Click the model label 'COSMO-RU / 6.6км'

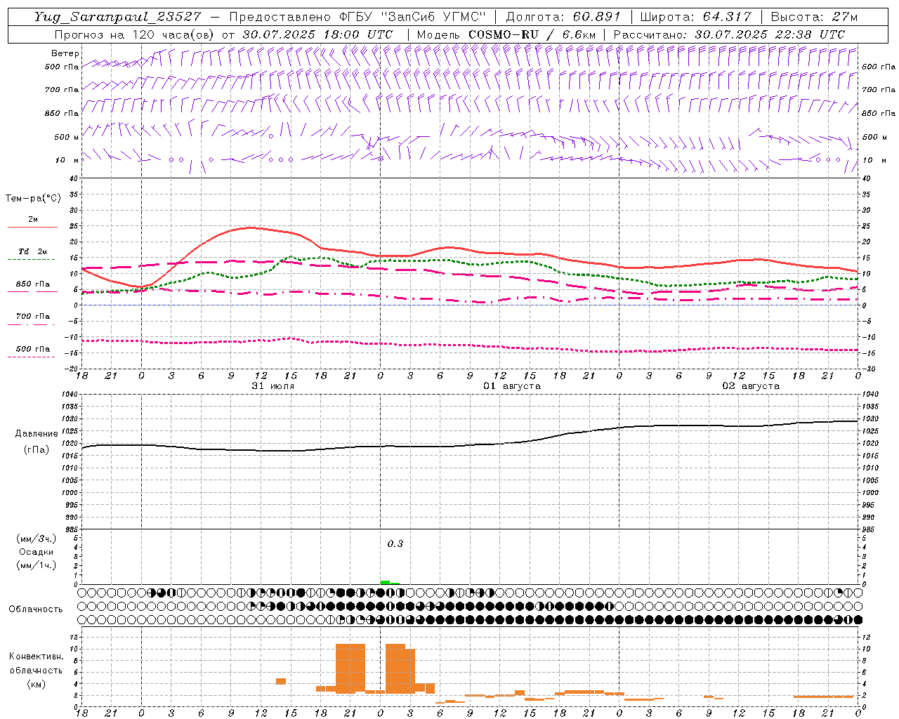pyautogui.click(x=532, y=34)
